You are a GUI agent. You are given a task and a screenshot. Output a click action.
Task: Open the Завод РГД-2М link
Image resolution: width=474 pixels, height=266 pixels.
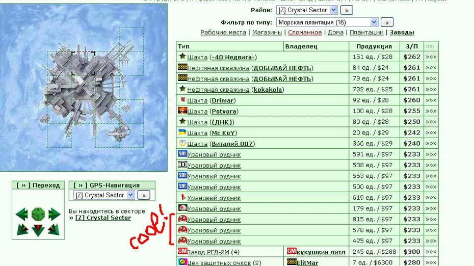(x=208, y=252)
